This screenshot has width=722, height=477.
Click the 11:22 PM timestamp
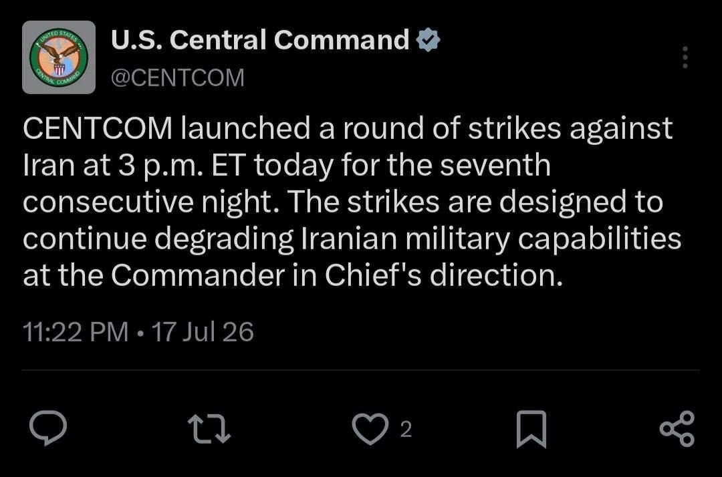point(76,331)
